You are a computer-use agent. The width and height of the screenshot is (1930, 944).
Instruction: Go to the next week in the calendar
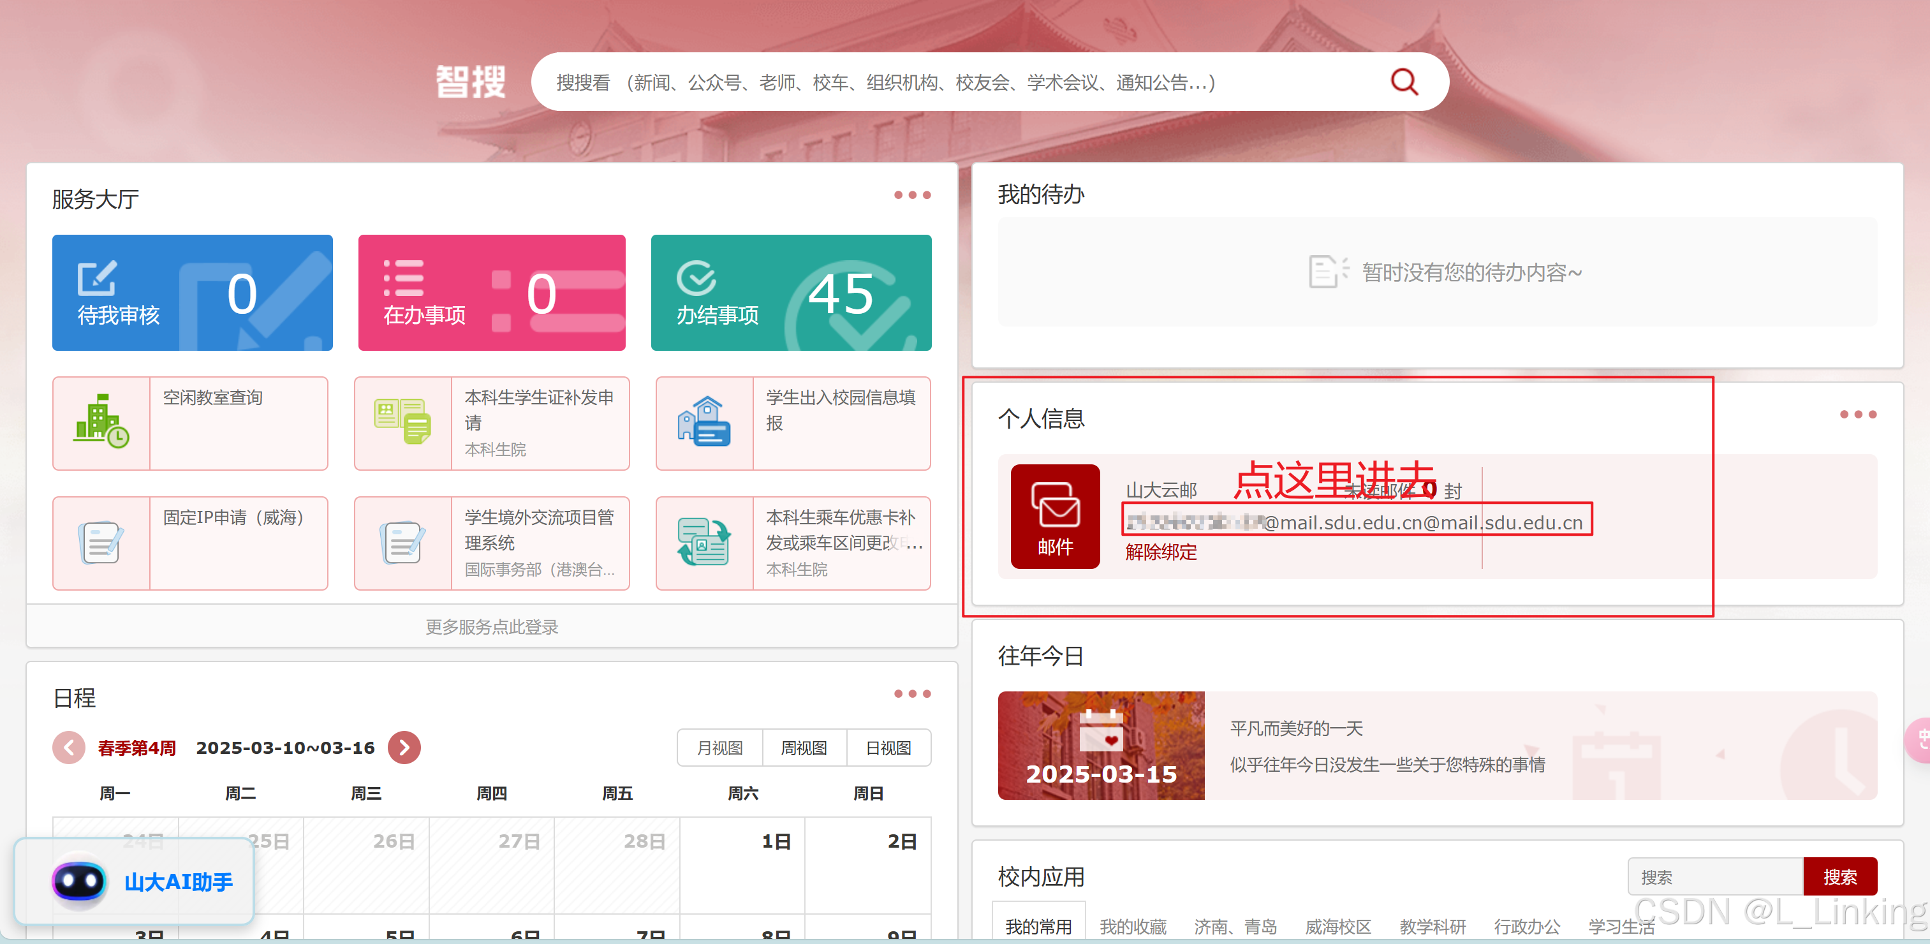click(404, 747)
